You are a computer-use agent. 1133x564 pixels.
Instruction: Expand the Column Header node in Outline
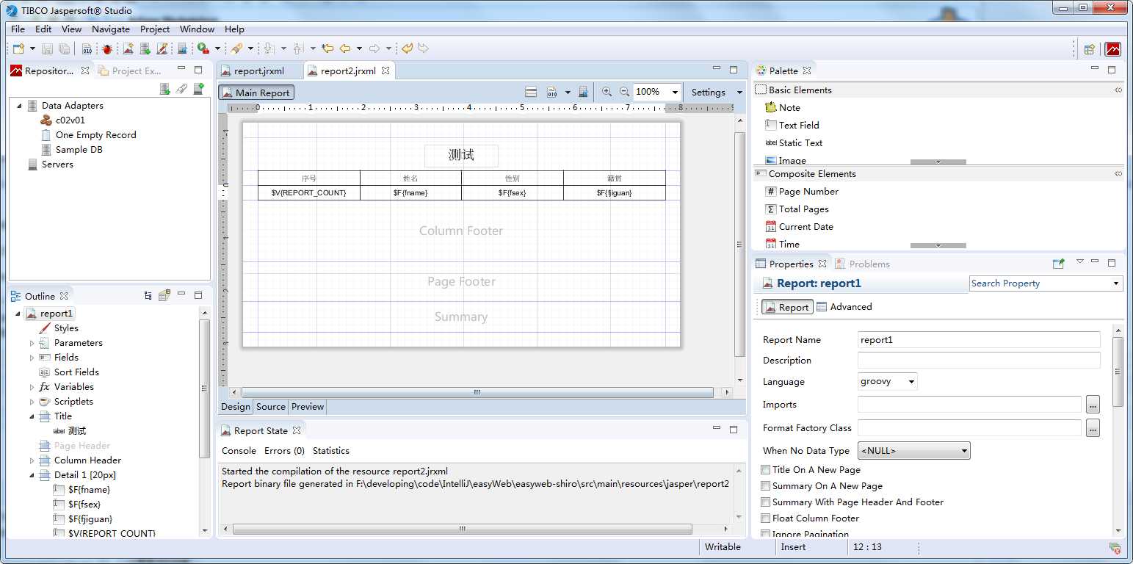pyautogui.click(x=32, y=460)
